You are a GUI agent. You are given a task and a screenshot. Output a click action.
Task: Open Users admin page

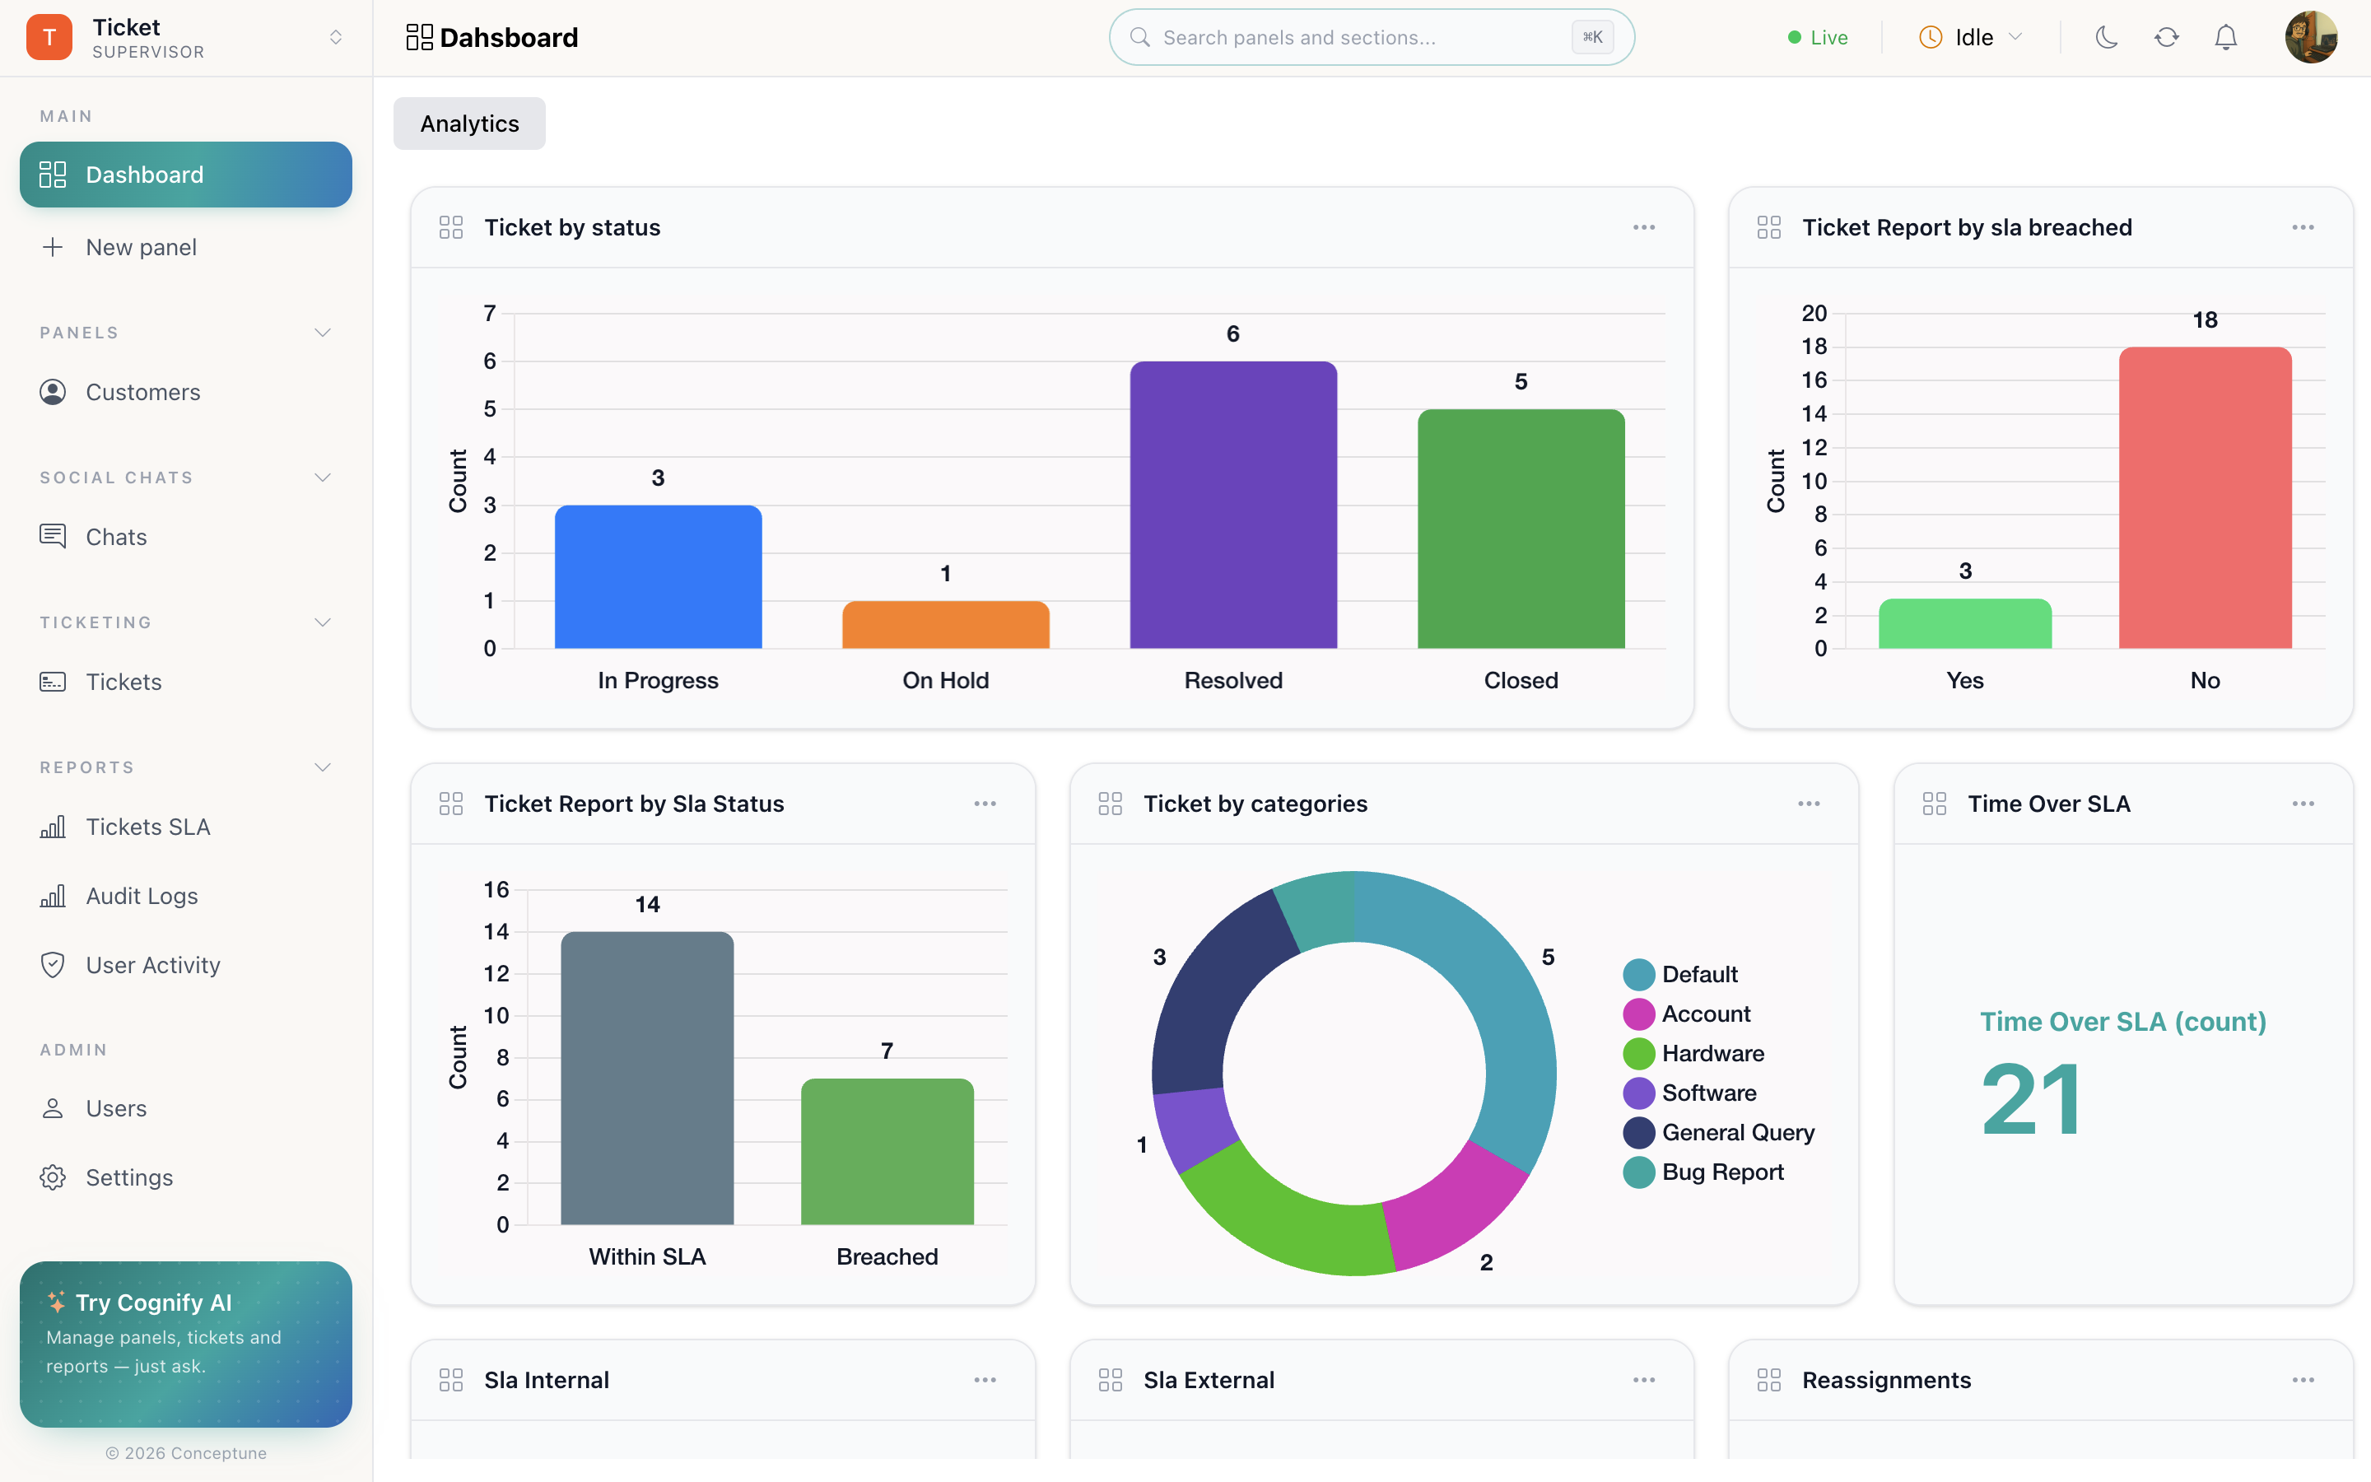coord(186,1108)
